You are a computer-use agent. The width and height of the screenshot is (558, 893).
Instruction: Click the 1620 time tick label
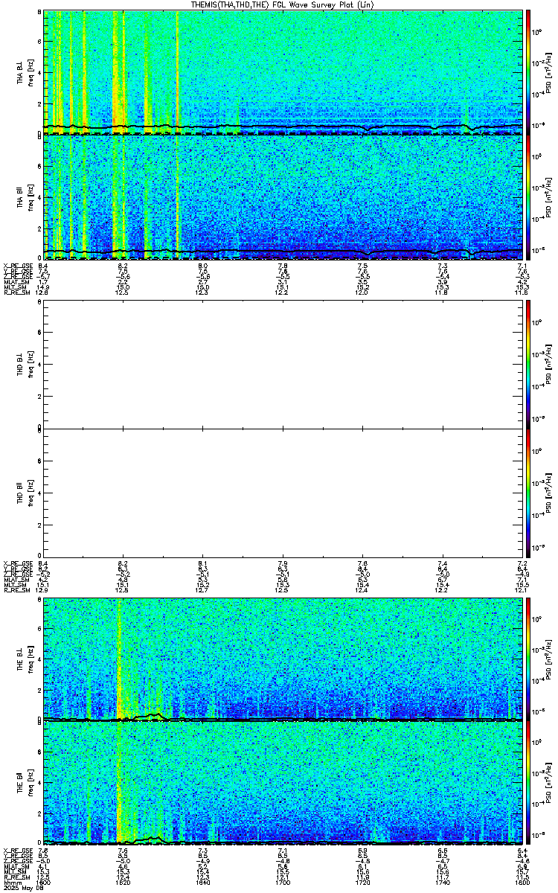point(123,882)
